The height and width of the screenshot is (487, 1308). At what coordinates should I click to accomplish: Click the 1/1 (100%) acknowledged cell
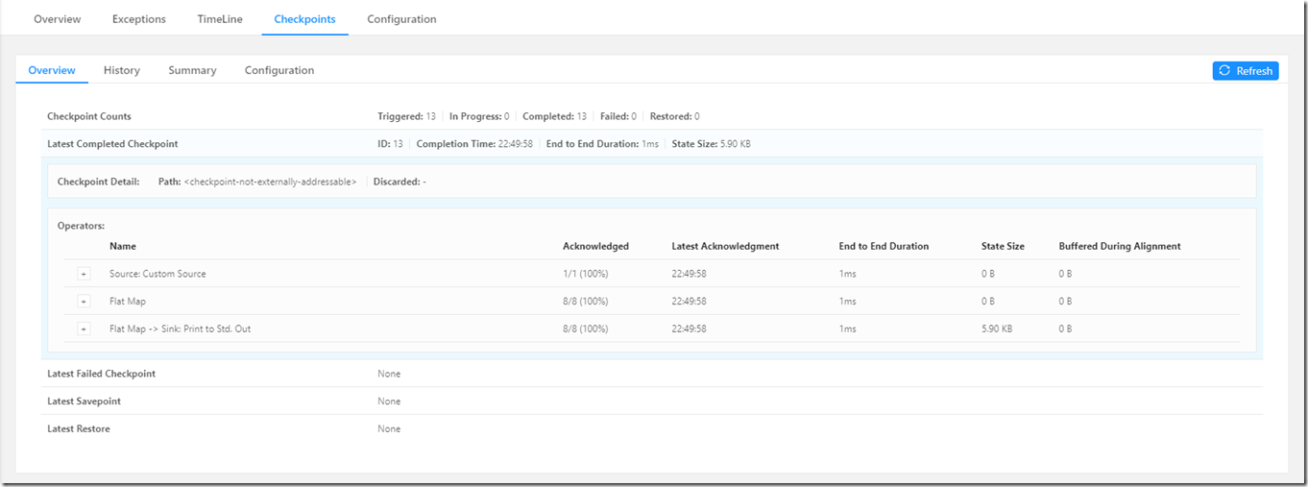585,274
